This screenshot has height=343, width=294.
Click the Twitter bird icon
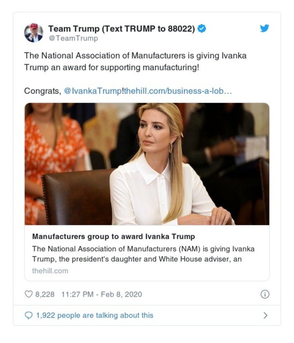click(x=264, y=28)
